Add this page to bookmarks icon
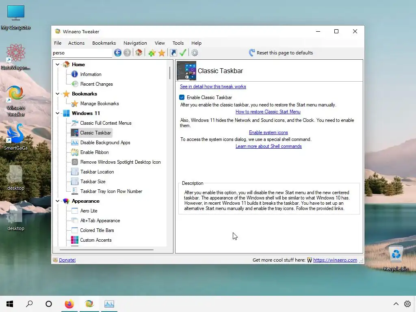This screenshot has width=416, height=312. coord(152,53)
